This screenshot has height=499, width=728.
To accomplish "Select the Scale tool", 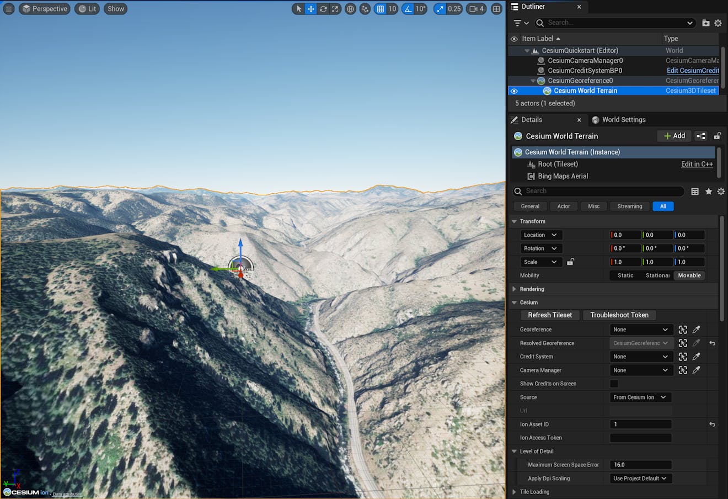I will [x=335, y=9].
